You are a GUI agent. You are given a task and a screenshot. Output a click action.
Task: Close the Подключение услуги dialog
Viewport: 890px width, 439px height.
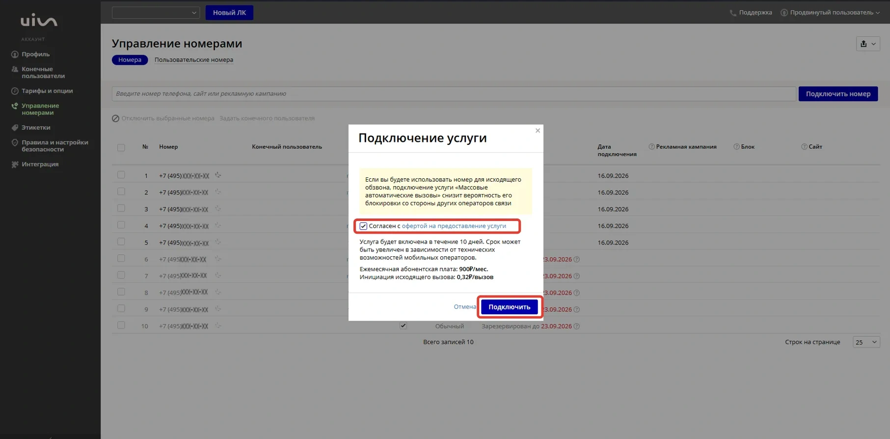pos(538,131)
